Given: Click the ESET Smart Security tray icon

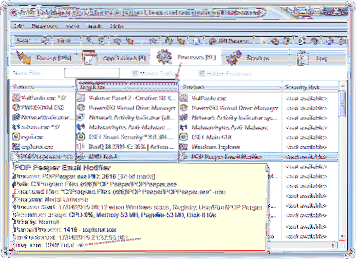Looking at the screenshot, I should point(81,137).
